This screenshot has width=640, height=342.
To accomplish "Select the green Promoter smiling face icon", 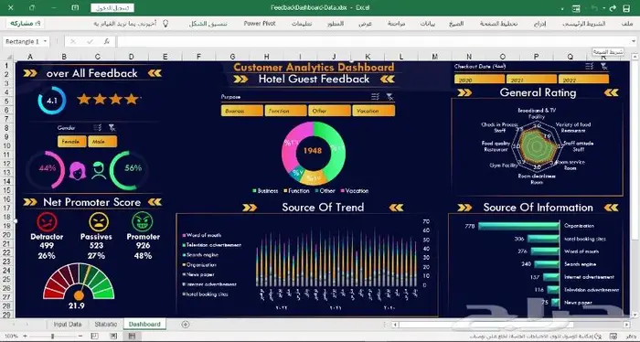I will [143, 222].
